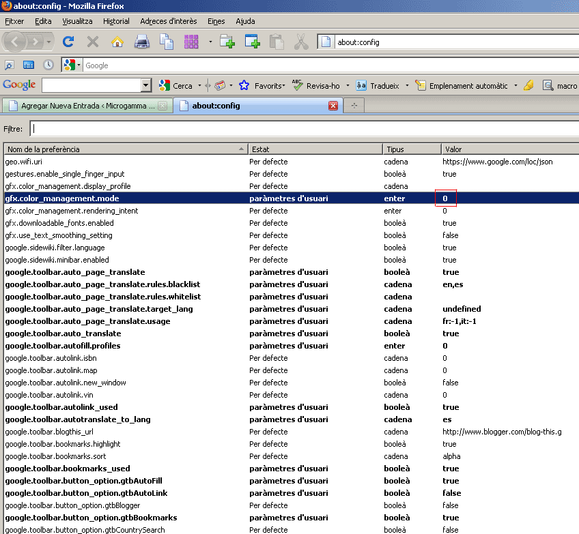The width and height of the screenshot is (579, 534).
Task: Click the page icon in the address bar
Action: click(326, 42)
